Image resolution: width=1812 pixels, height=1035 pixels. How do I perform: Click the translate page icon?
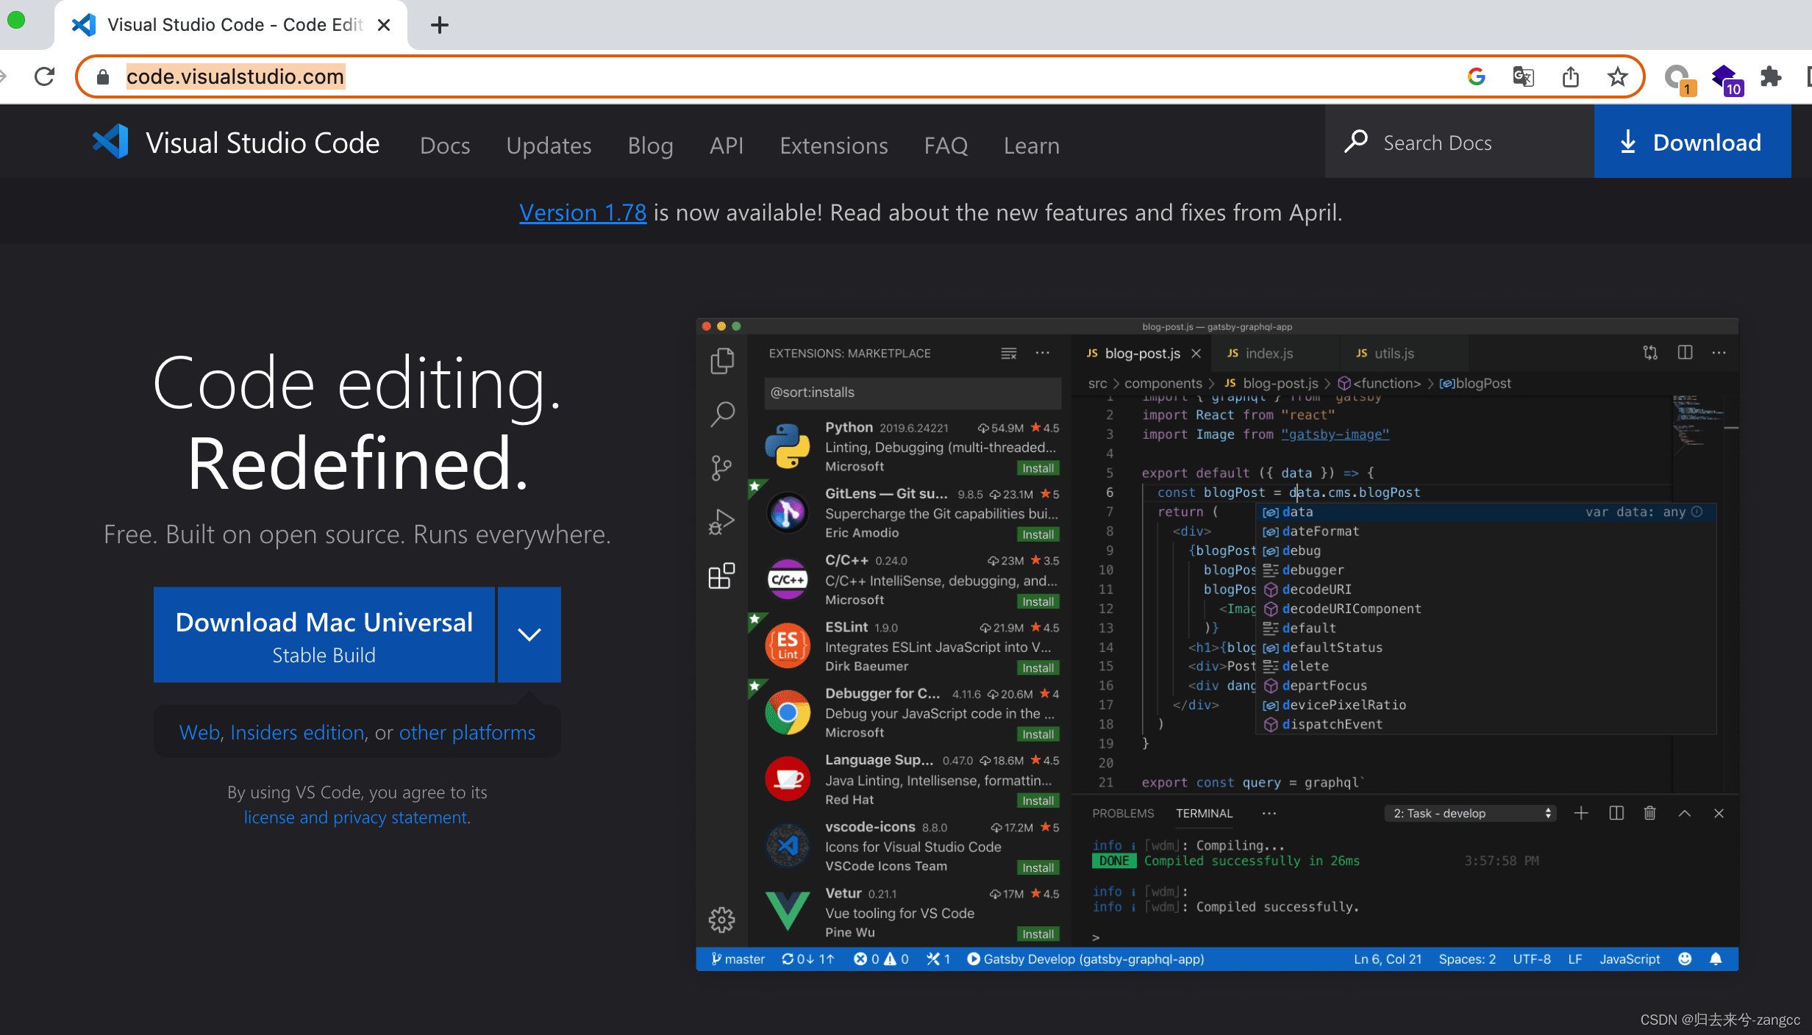1523,76
